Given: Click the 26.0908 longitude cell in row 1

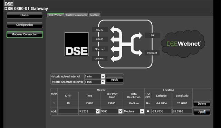Looking at the screenshot, I should pyautogui.click(x=182, y=103).
